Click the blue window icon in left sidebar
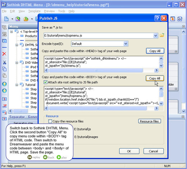Image resolution: width=187 pixels, height=169 pixels. [4, 41]
